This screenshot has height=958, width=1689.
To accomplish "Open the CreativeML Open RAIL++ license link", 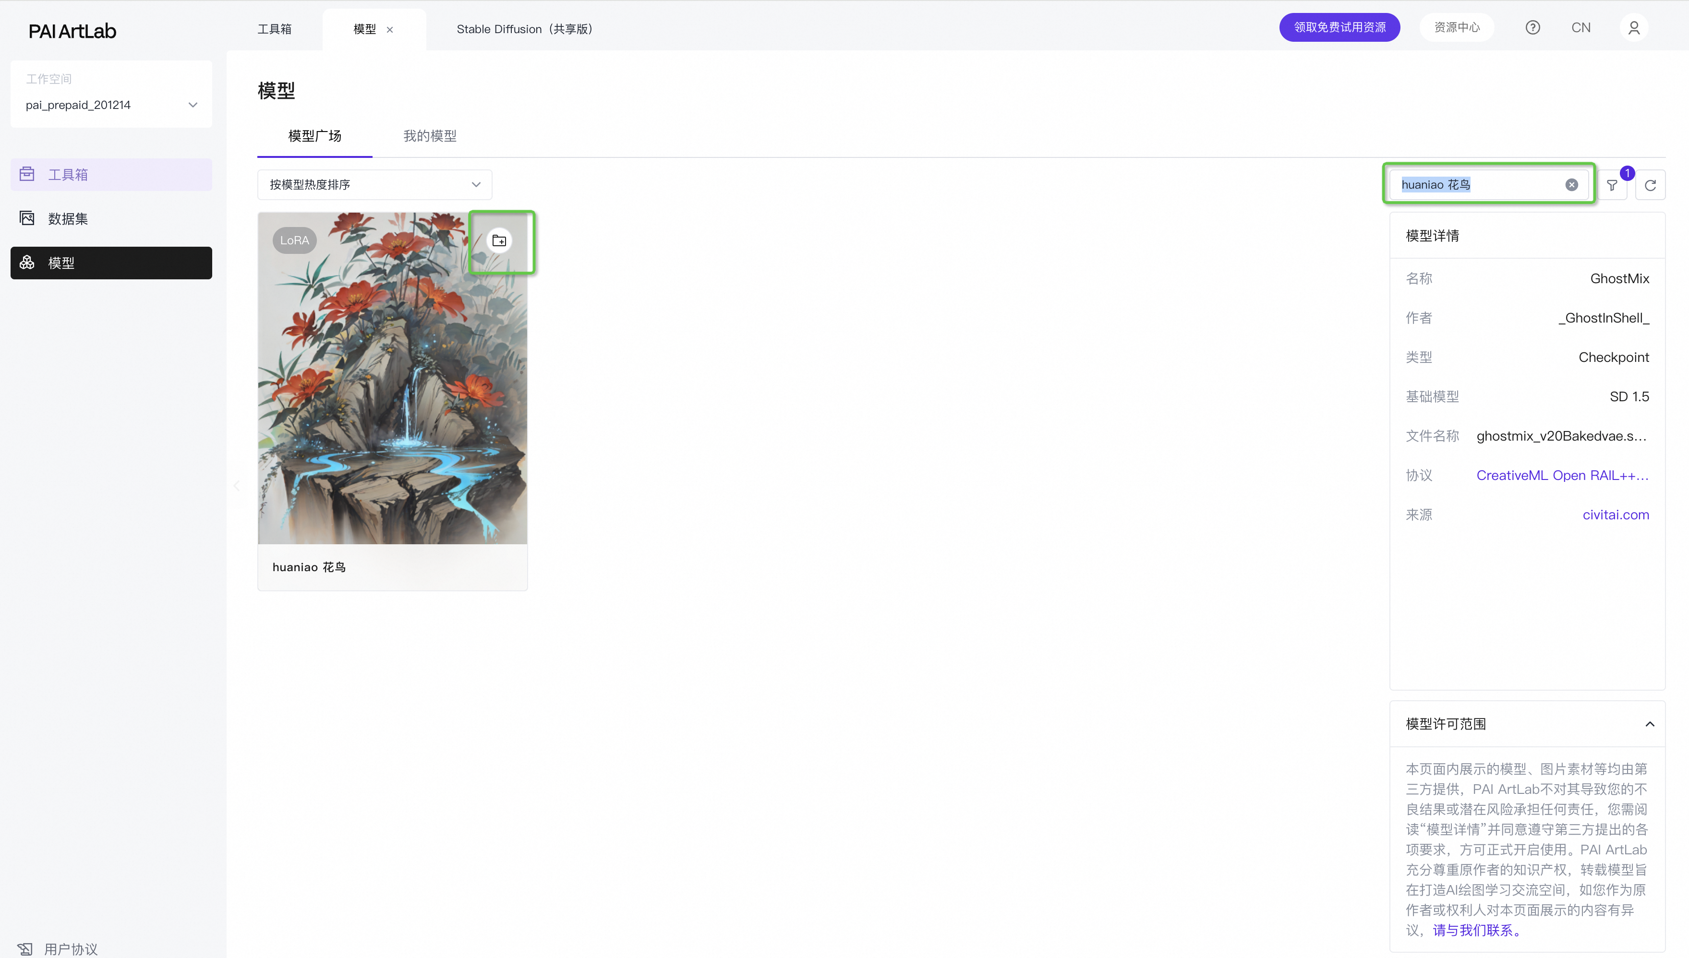I will (1562, 475).
